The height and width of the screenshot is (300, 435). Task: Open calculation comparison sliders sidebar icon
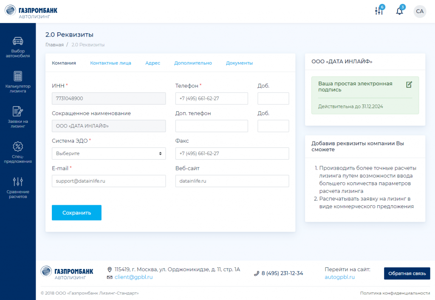(18, 181)
